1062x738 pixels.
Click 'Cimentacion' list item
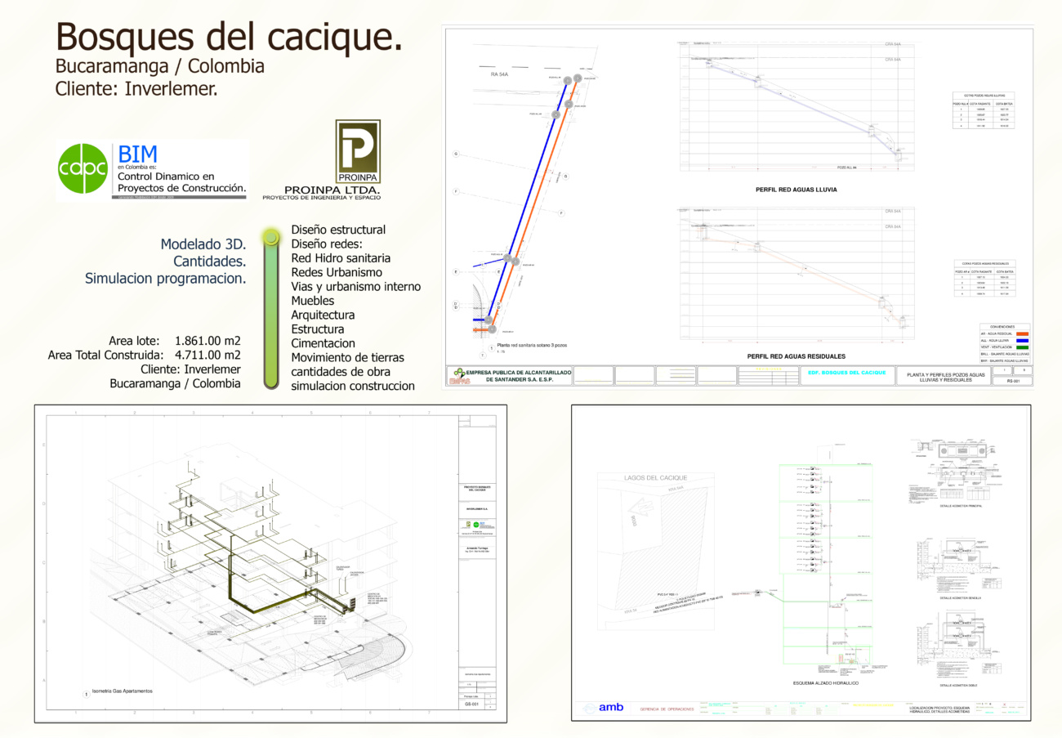(x=324, y=343)
